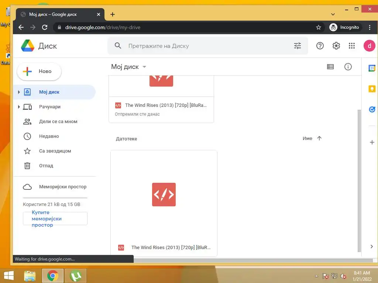Open Рачунари in sidebar
378x283 pixels.
coord(50,106)
